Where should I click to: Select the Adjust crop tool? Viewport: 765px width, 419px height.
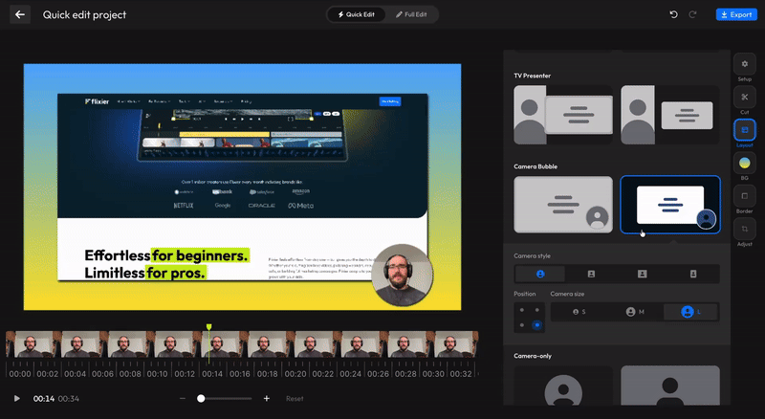[x=745, y=231]
